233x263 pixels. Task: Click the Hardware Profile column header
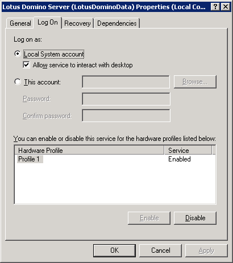[89, 151]
